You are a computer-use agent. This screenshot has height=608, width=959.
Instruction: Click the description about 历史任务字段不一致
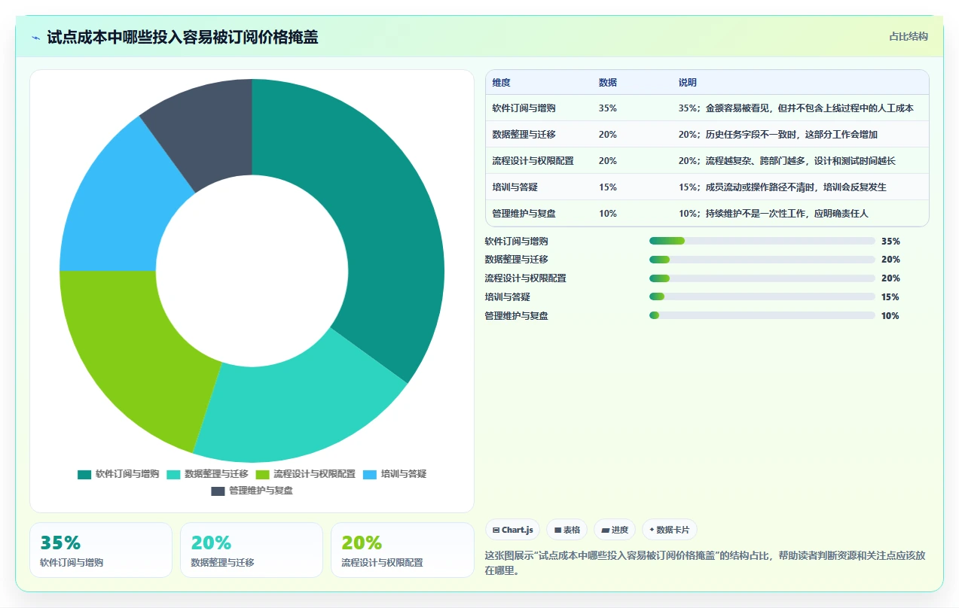777,135
